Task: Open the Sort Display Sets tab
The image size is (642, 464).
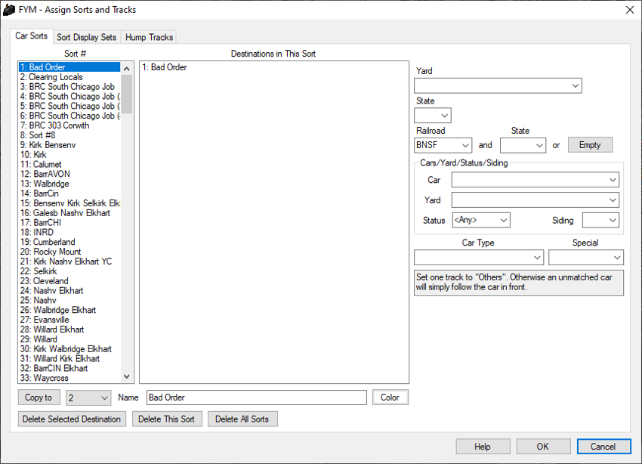Action: [x=86, y=37]
